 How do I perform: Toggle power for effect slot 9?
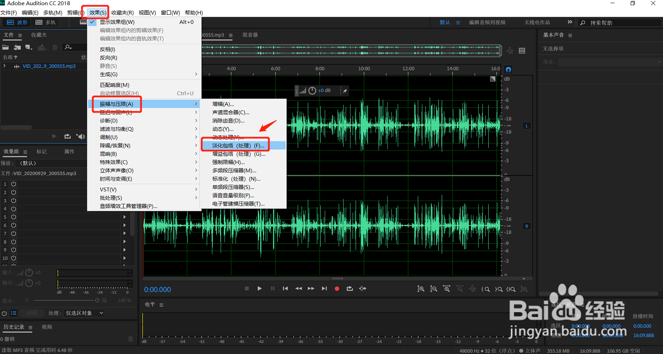coord(13,250)
